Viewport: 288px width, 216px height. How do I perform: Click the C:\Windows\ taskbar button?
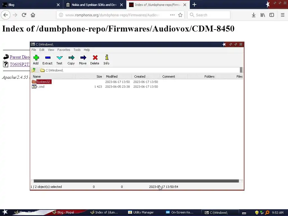click(x=220, y=213)
